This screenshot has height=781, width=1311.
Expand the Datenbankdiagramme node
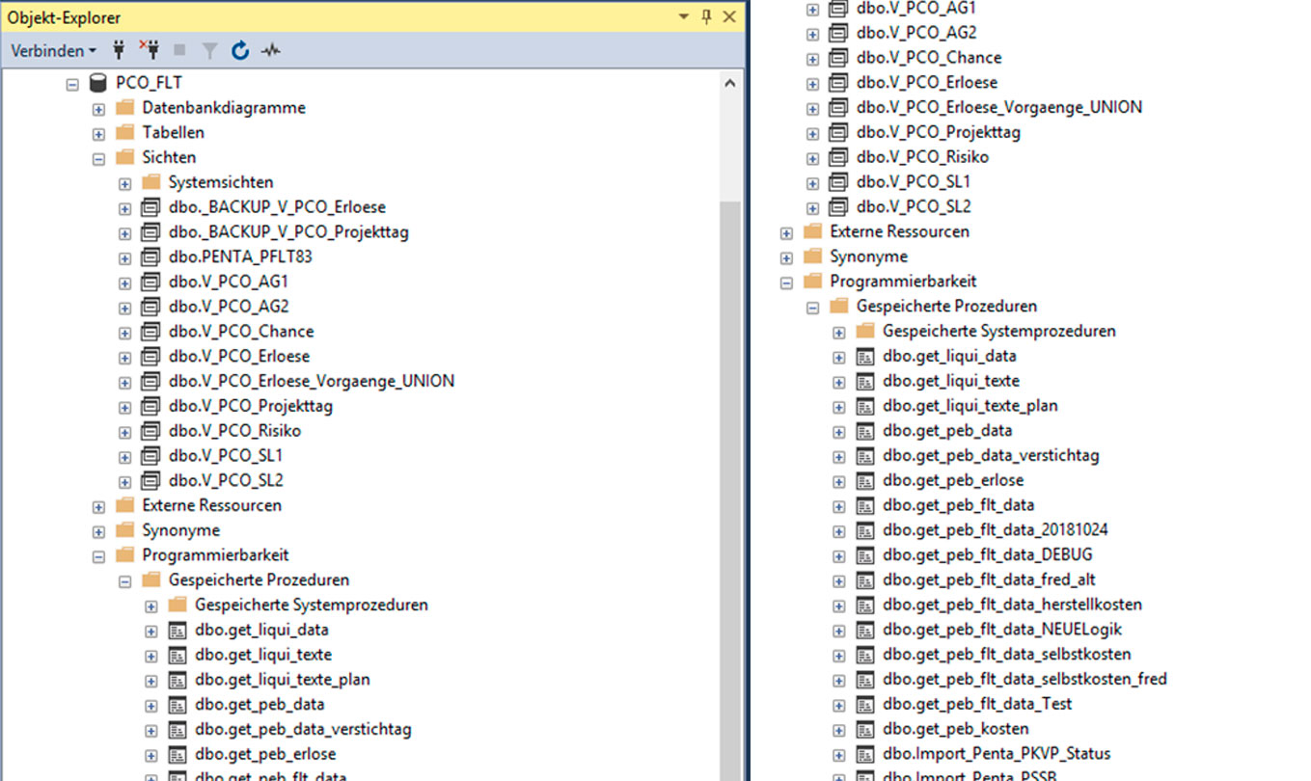(x=98, y=108)
